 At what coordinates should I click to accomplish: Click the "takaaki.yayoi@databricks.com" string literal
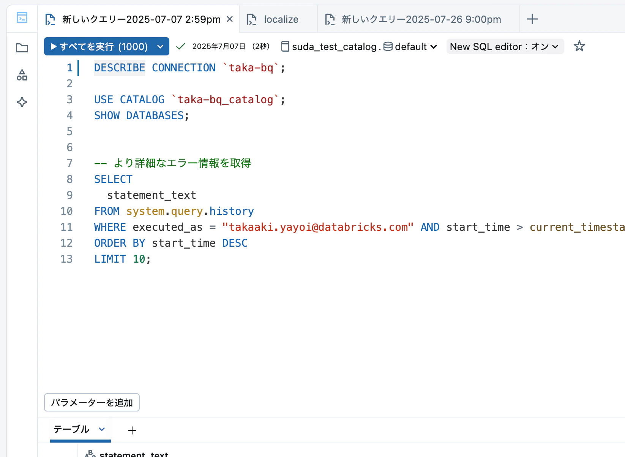click(318, 227)
